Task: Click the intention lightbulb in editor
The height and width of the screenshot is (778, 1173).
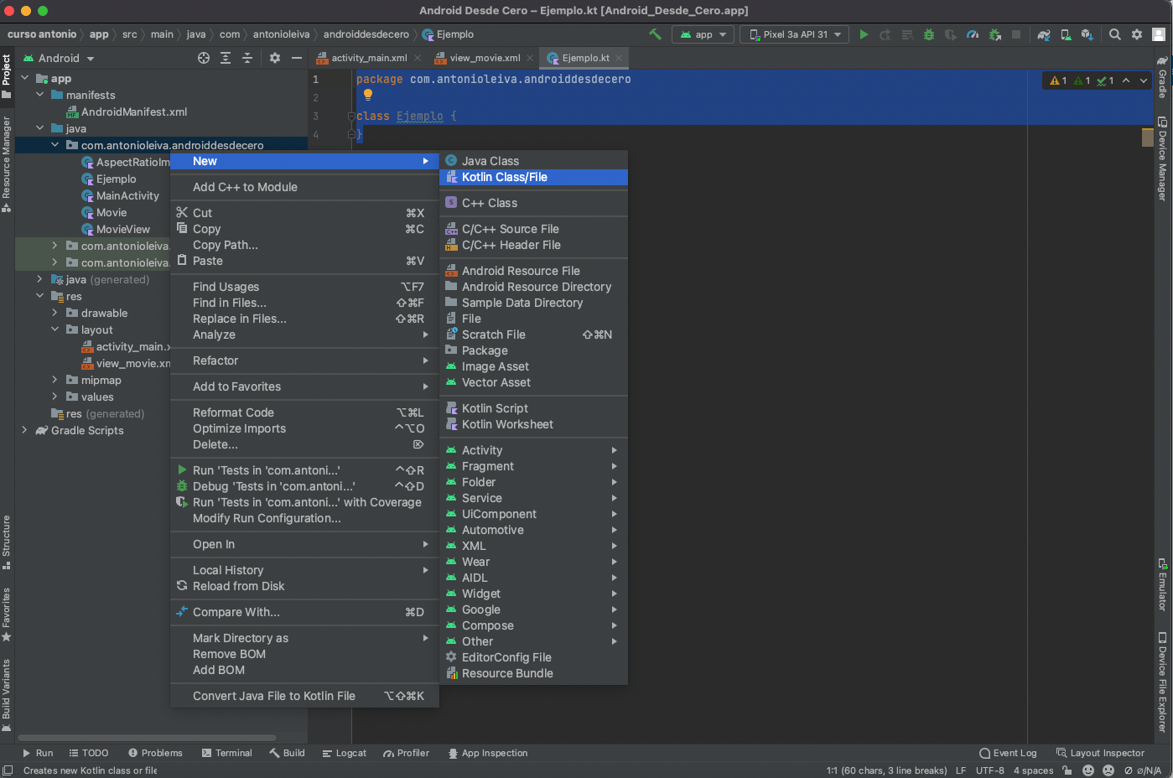Action: point(367,95)
